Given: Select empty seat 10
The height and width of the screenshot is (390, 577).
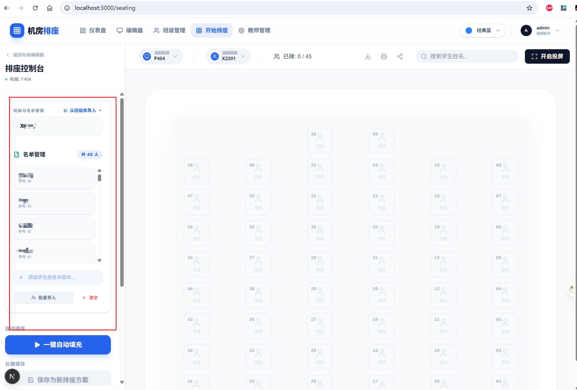Looking at the screenshot, I should click(x=443, y=357).
